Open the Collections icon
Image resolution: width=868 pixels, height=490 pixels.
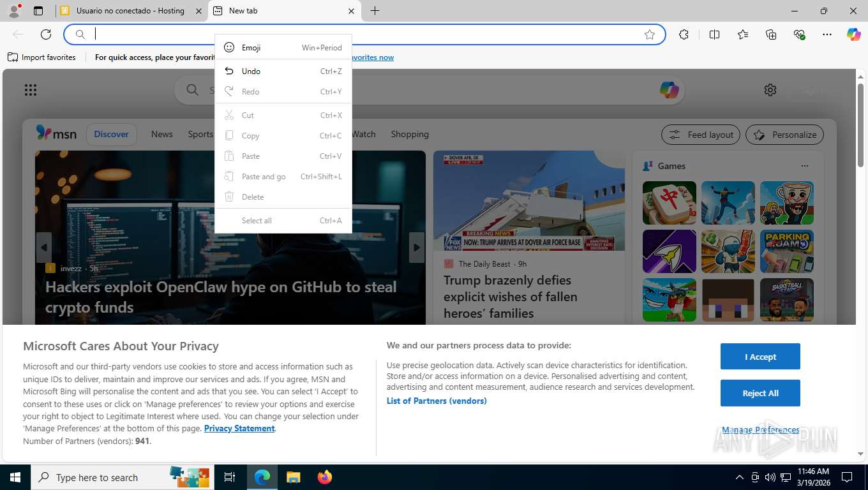[771, 34]
